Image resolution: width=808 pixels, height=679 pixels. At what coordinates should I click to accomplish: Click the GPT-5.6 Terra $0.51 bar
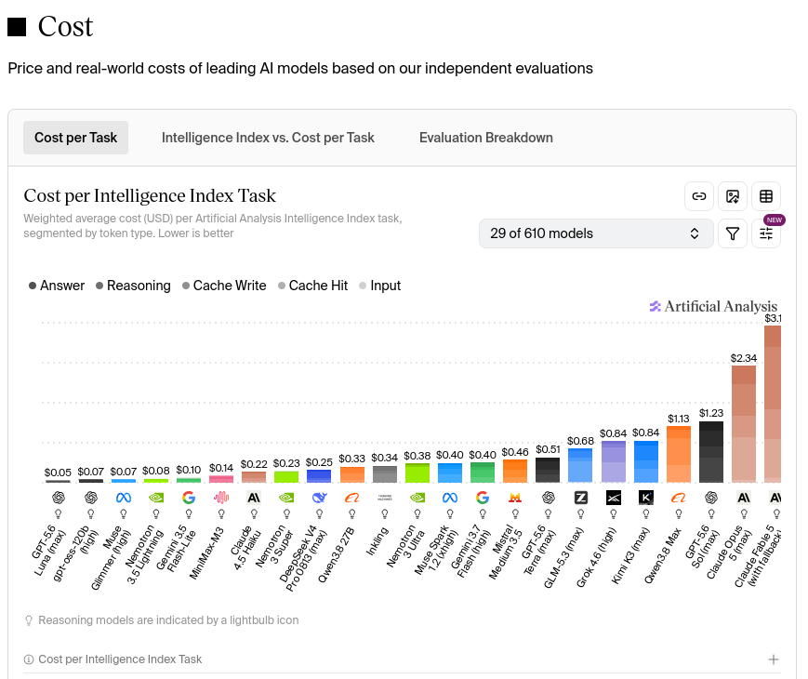548,471
